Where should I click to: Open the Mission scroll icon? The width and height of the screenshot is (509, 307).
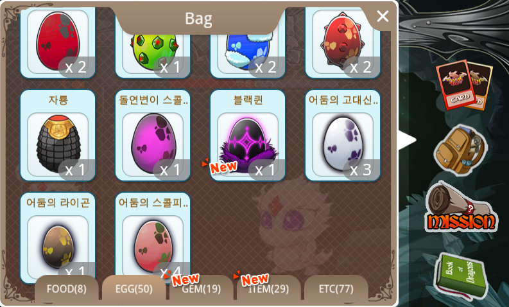click(462, 207)
